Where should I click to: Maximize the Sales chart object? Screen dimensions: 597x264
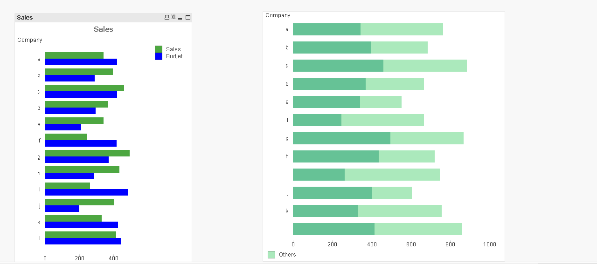[188, 17]
